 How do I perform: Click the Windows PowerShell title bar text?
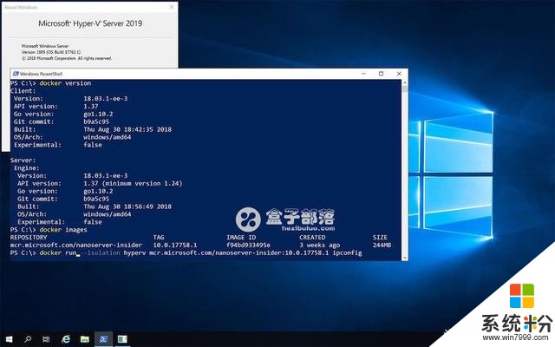coord(42,74)
